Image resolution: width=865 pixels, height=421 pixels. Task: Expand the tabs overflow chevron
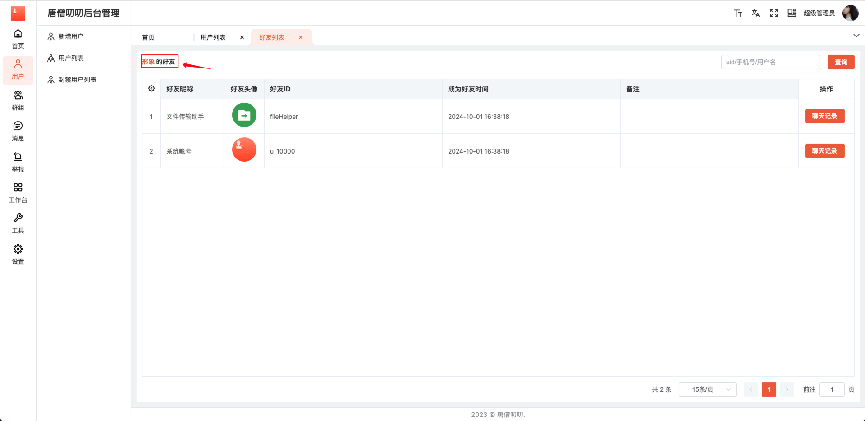(856, 36)
